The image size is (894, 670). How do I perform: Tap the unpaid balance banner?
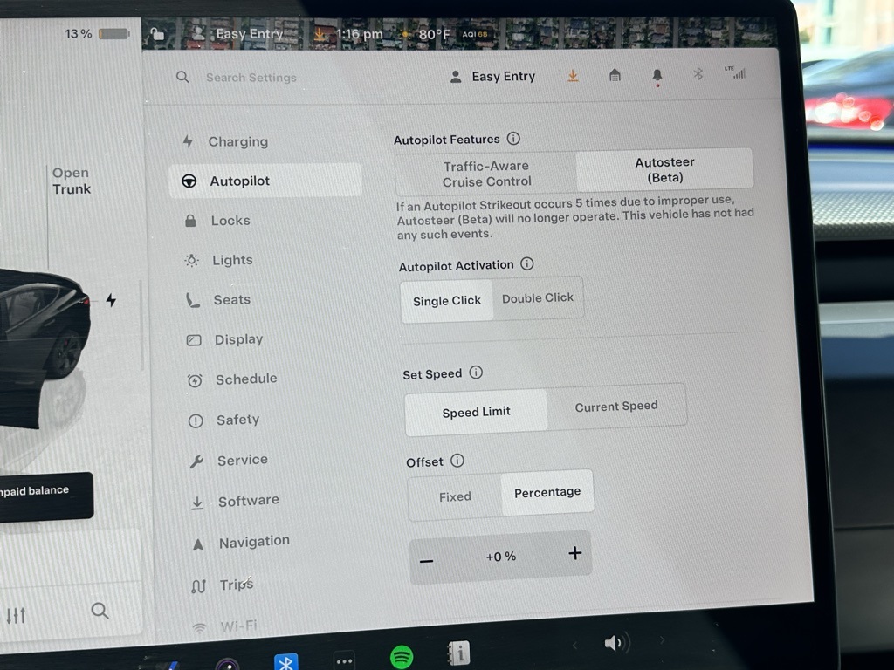coord(45,495)
